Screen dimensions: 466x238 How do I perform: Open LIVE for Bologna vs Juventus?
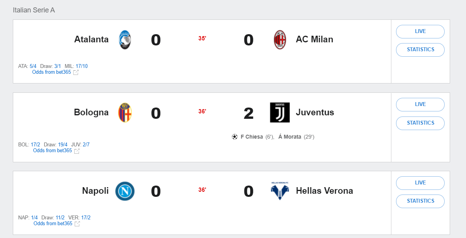pyautogui.click(x=420, y=104)
